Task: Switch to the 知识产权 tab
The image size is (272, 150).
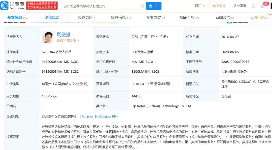Action: coord(190,17)
